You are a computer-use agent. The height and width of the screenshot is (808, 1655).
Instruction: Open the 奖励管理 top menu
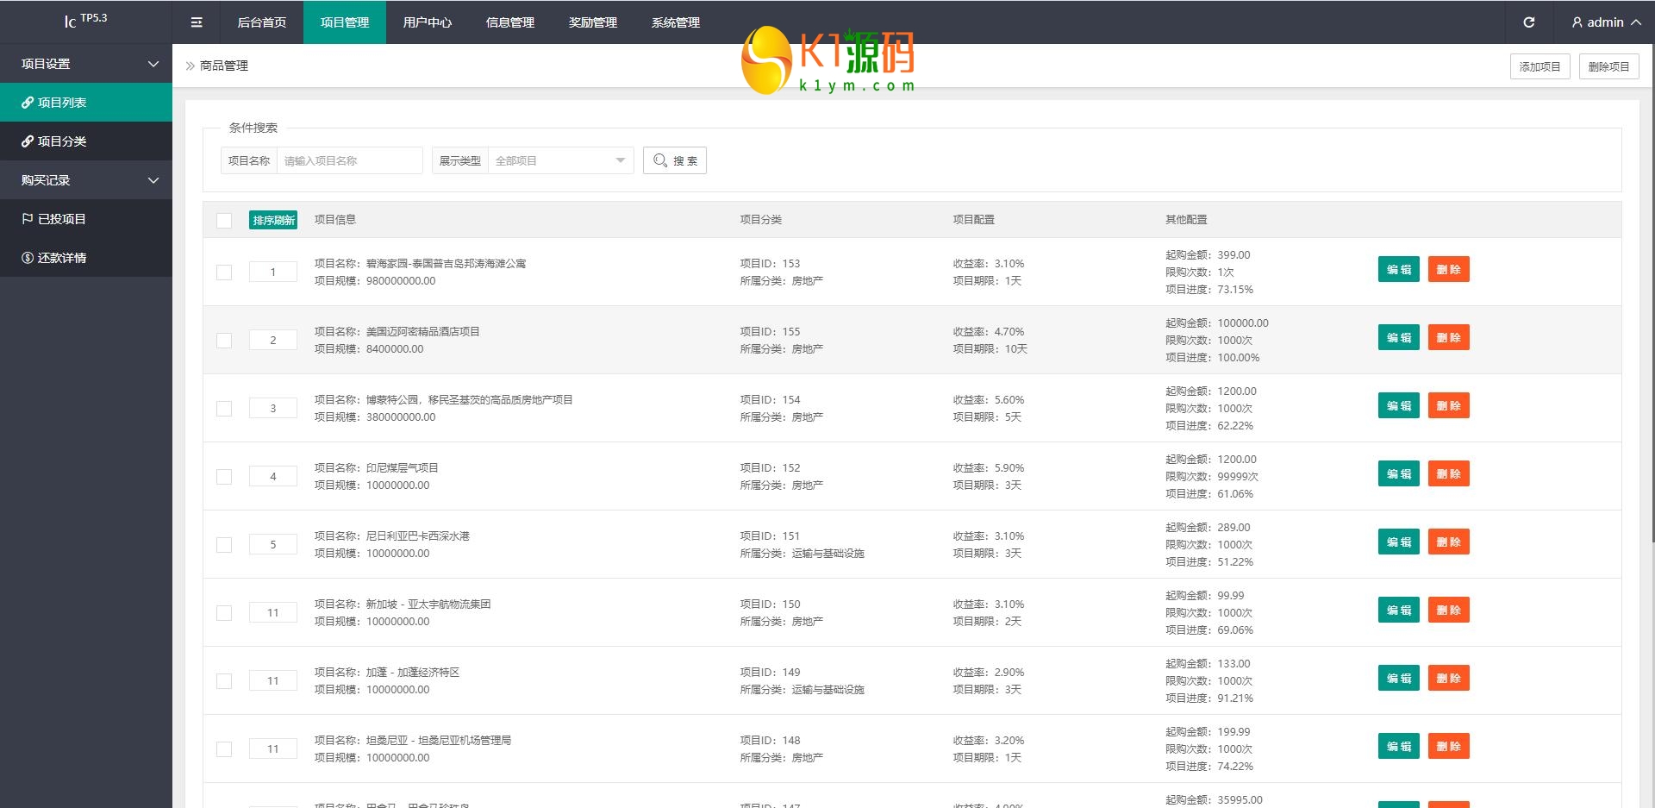coord(592,22)
